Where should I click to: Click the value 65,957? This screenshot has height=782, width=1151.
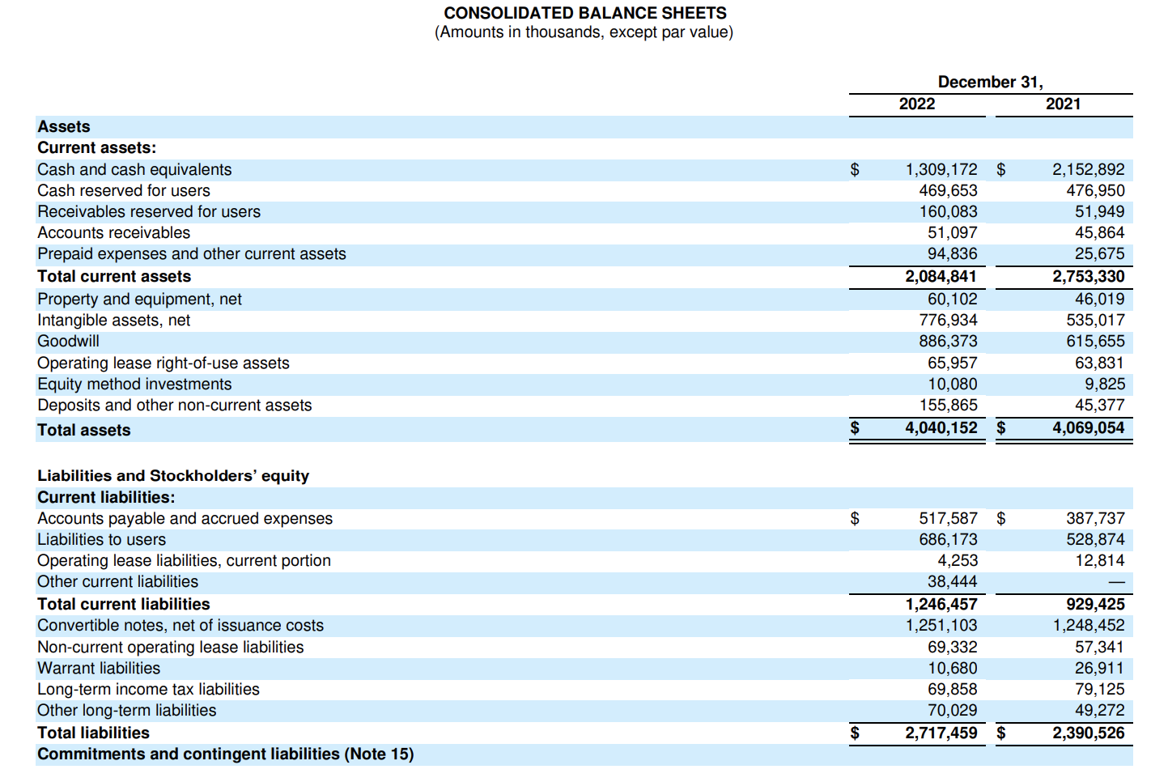tap(953, 363)
